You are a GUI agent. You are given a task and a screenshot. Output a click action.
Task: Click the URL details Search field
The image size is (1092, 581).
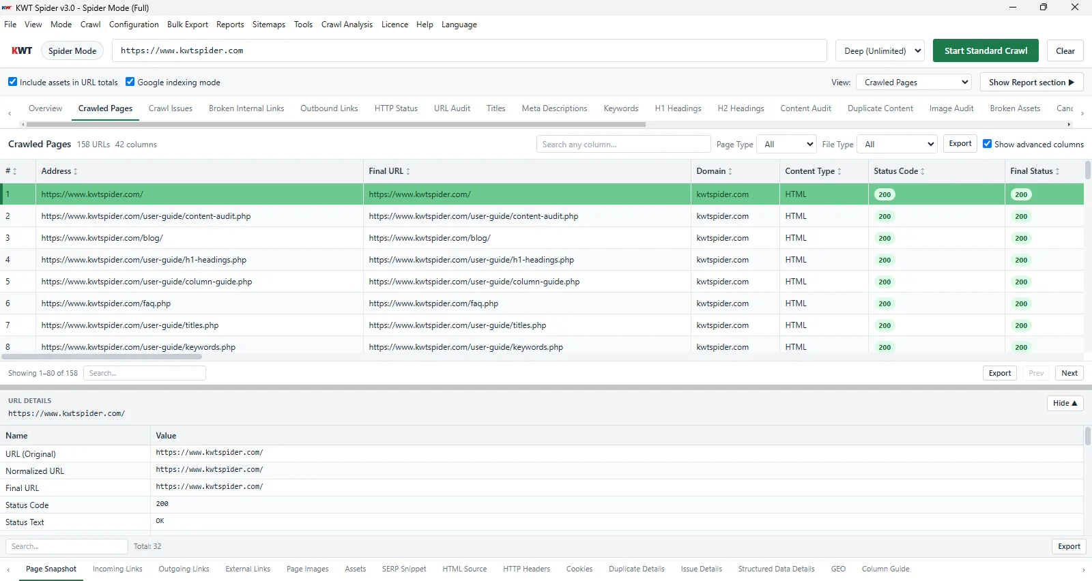[x=67, y=546]
